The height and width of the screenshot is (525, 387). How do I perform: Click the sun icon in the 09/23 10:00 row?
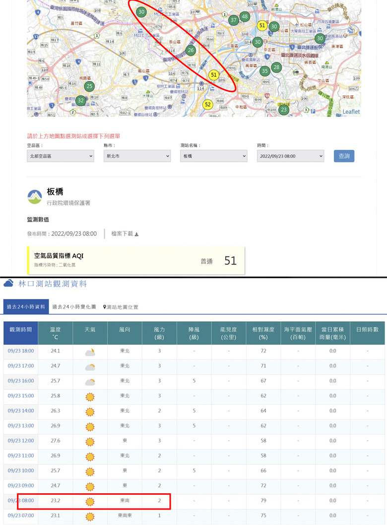click(90, 472)
